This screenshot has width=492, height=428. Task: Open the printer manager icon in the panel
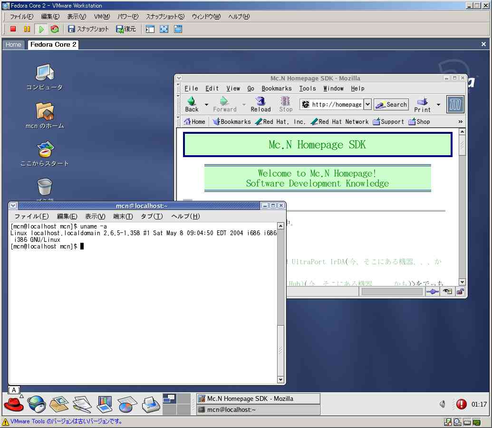coord(151,404)
